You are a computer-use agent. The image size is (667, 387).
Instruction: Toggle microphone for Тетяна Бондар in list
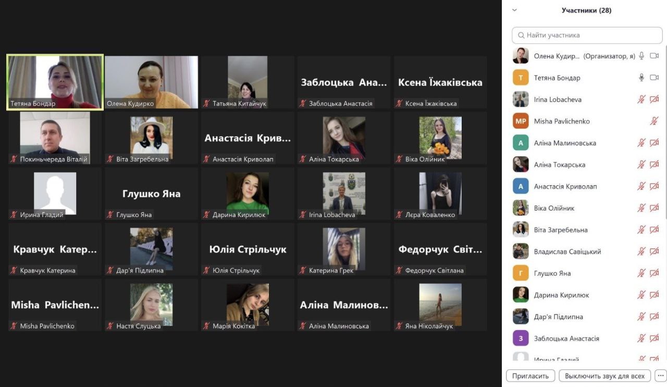(641, 78)
